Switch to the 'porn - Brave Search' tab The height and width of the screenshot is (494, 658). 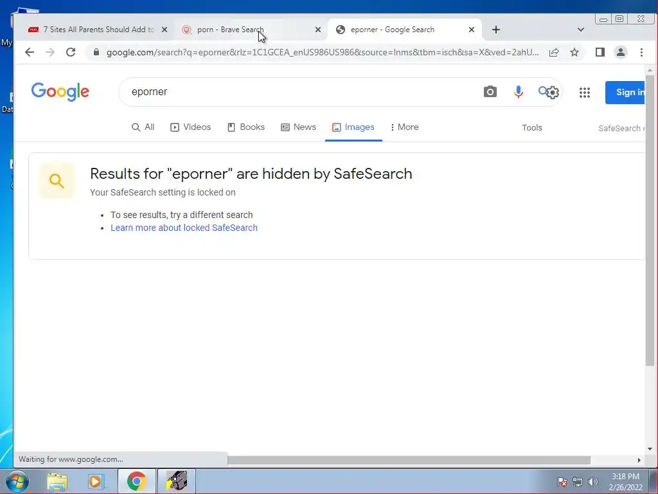tap(250, 30)
